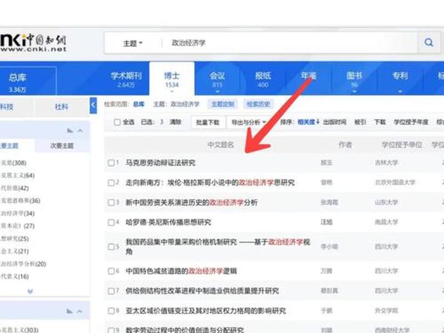Open thesis 亚太区域价值链变迁 title
The height and width of the screenshot is (333, 444).
tap(205, 311)
